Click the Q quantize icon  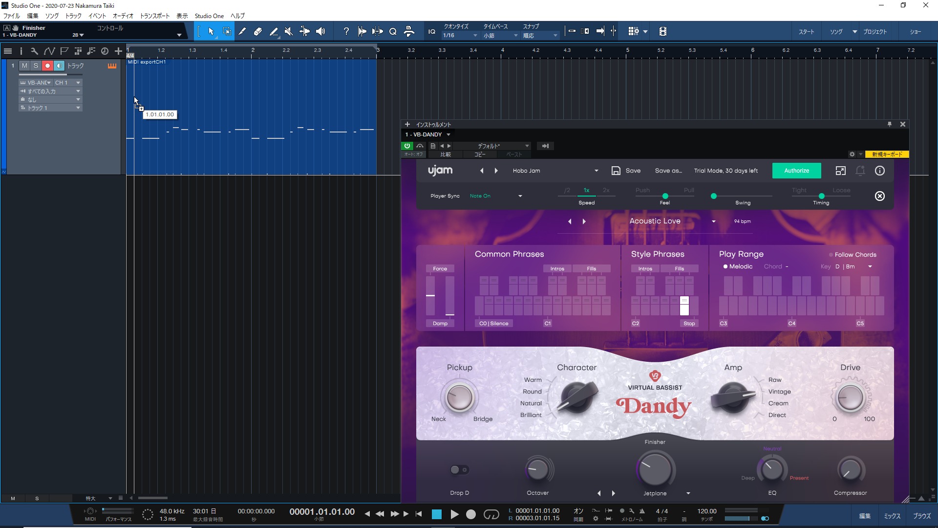coord(393,31)
